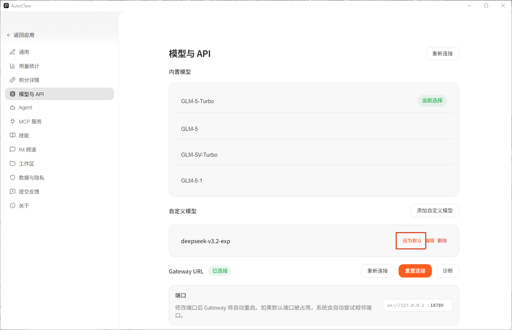Click the feedback icon for 提交反馈
The image size is (512, 330).
pyautogui.click(x=13, y=192)
